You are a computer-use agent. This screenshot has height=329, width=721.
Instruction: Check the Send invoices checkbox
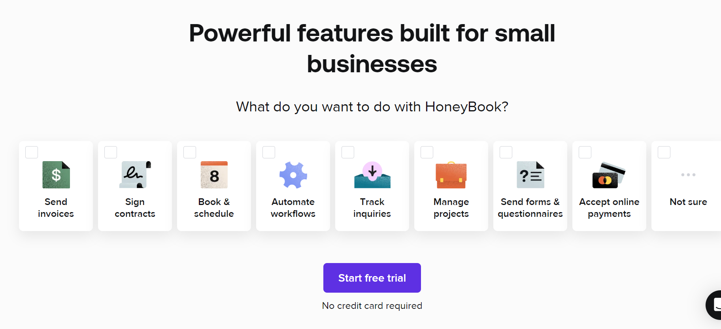pos(31,152)
